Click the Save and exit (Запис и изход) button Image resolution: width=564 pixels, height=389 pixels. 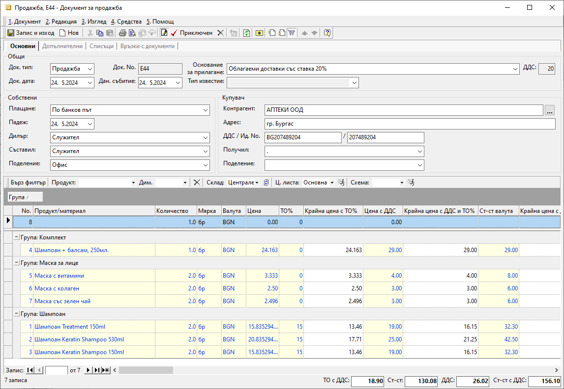(30, 33)
